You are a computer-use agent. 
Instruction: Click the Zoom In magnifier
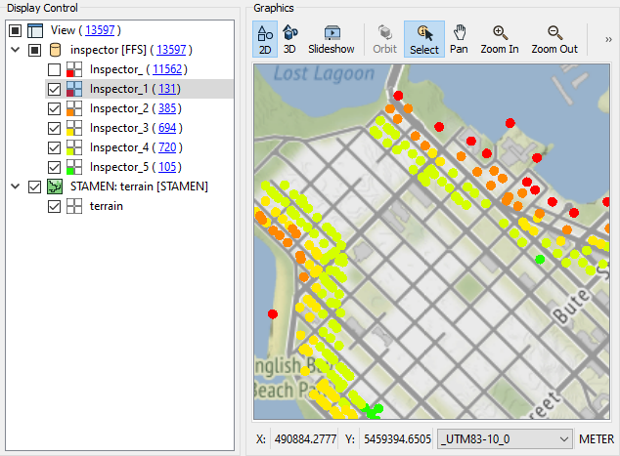click(500, 39)
